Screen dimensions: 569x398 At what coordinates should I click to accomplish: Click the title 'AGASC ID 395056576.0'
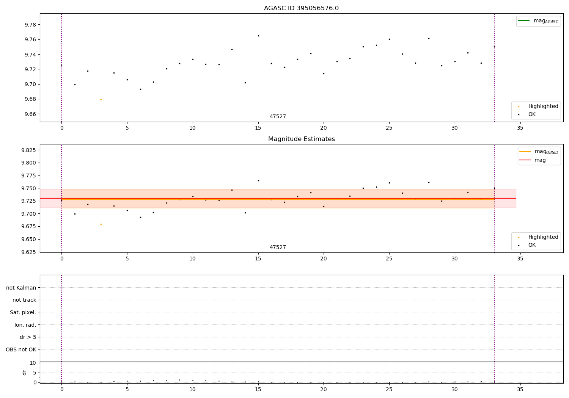coord(301,8)
